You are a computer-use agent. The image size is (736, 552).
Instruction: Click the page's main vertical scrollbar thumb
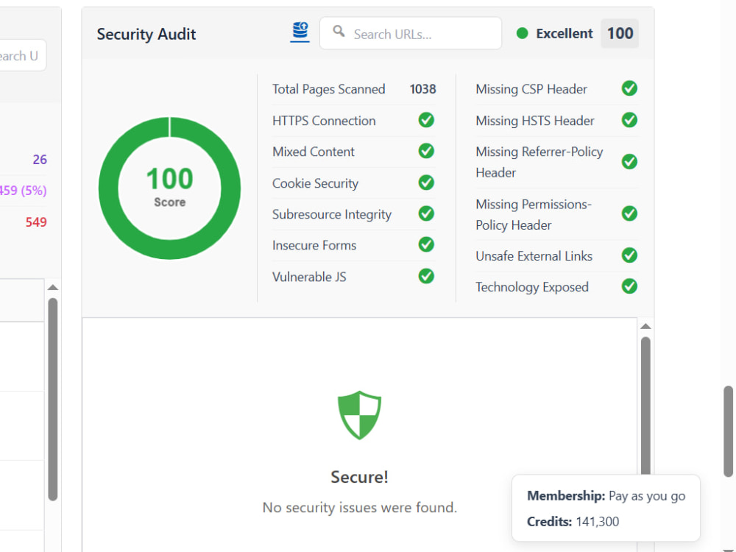pyautogui.click(x=728, y=431)
